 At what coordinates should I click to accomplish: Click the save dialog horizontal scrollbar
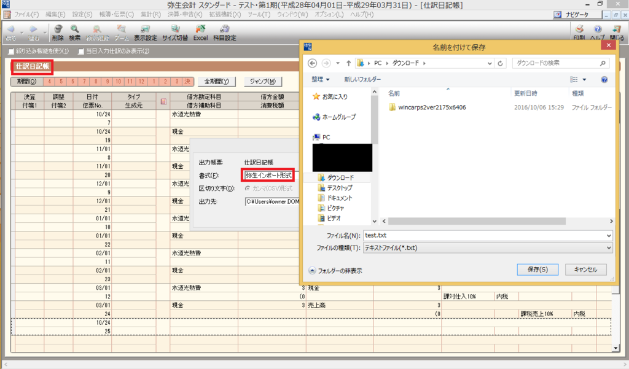pyautogui.click(x=477, y=222)
